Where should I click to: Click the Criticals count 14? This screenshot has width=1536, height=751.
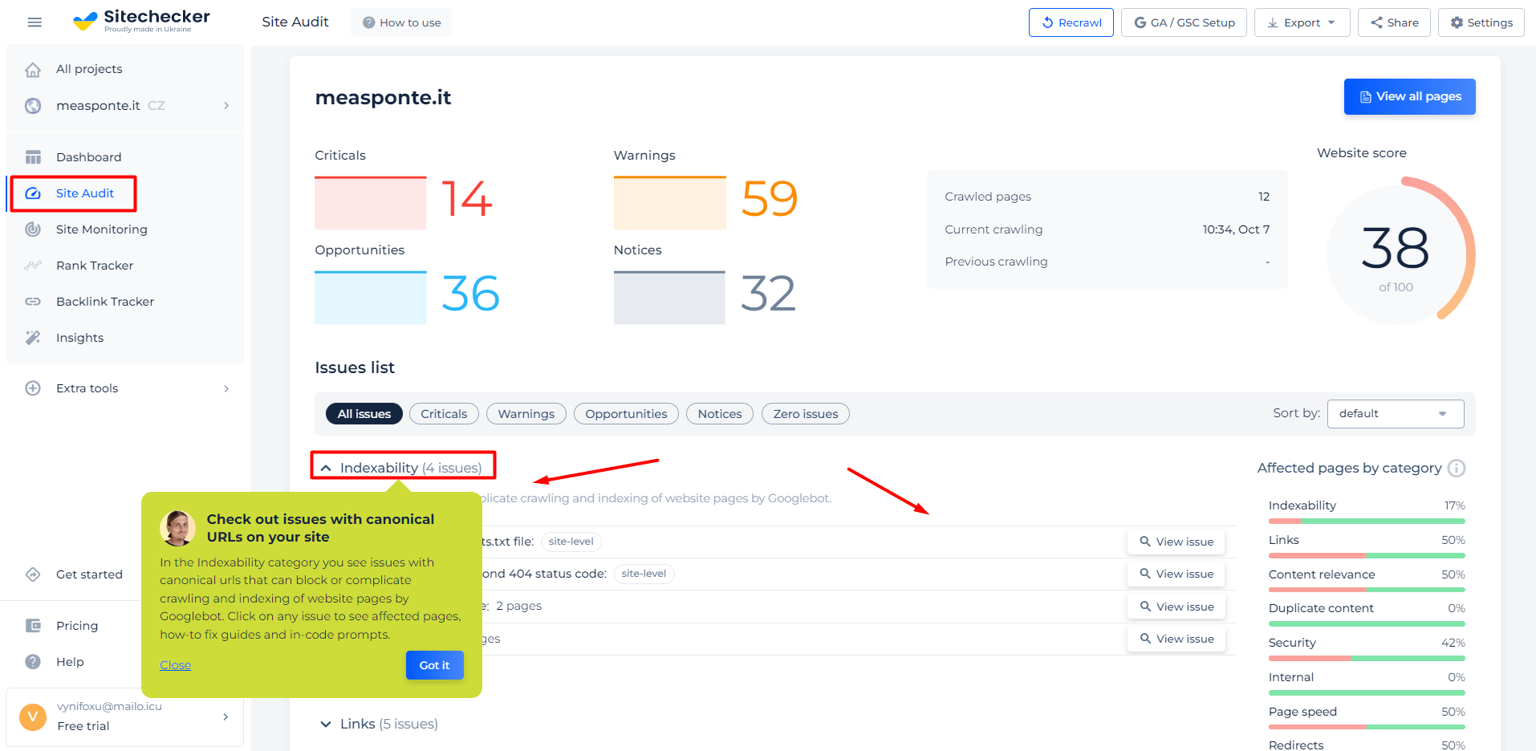[x=467, y=199]
